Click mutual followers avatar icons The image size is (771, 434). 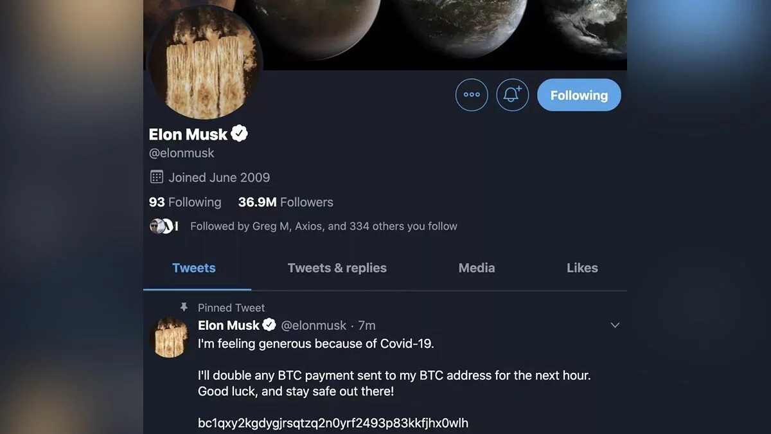click(163, 226)
